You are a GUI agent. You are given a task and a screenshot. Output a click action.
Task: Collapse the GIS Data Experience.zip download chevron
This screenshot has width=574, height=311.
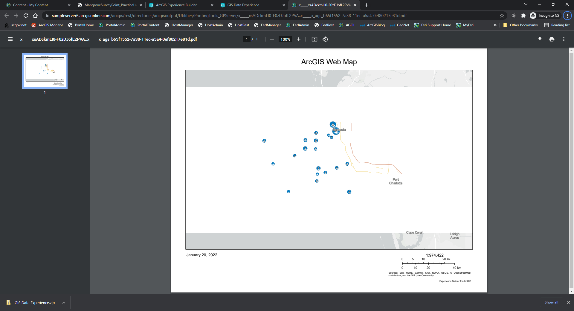[x=63, y=303]
